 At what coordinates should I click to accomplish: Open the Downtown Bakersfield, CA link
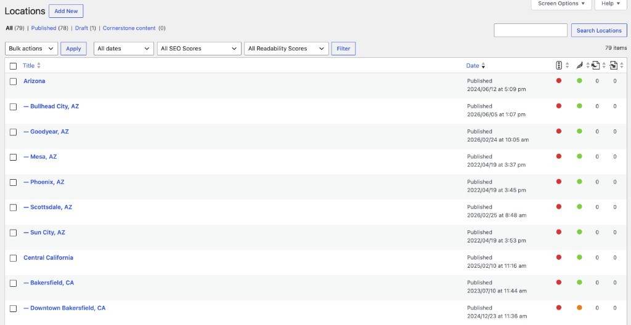64,308
